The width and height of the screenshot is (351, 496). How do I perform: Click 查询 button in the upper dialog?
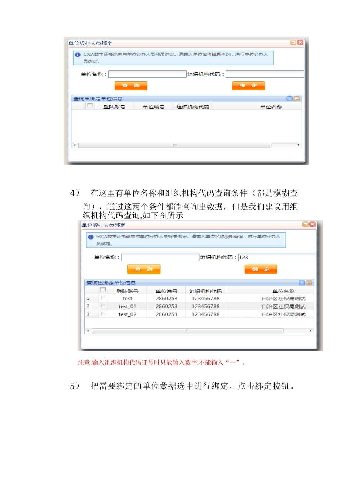click(x=131, y=86)
